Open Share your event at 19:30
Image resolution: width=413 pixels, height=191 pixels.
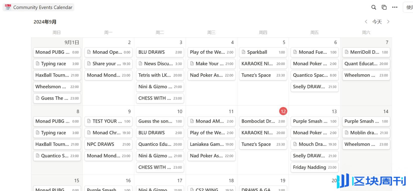click(109, 64)
